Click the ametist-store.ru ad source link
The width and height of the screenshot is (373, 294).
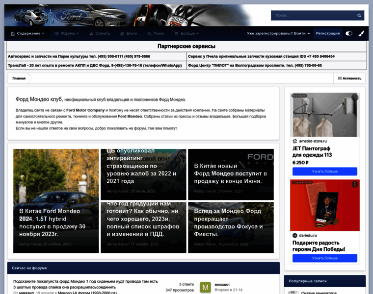pos(313,141)
